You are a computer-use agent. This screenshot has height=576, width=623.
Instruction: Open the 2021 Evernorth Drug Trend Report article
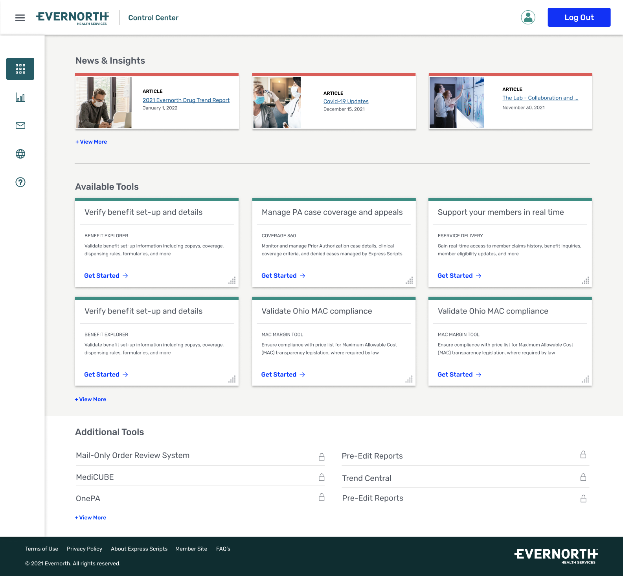click(186, 100)
